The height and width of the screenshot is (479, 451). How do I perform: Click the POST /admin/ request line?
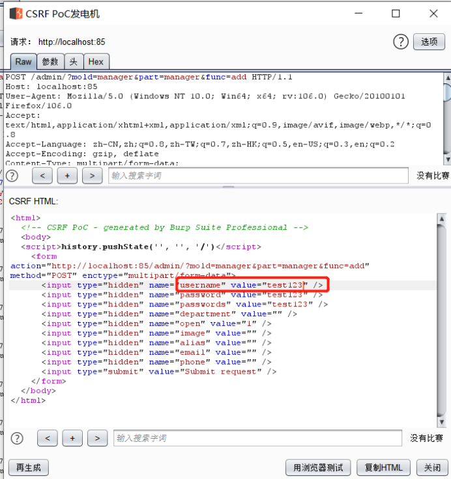(149, 77)
